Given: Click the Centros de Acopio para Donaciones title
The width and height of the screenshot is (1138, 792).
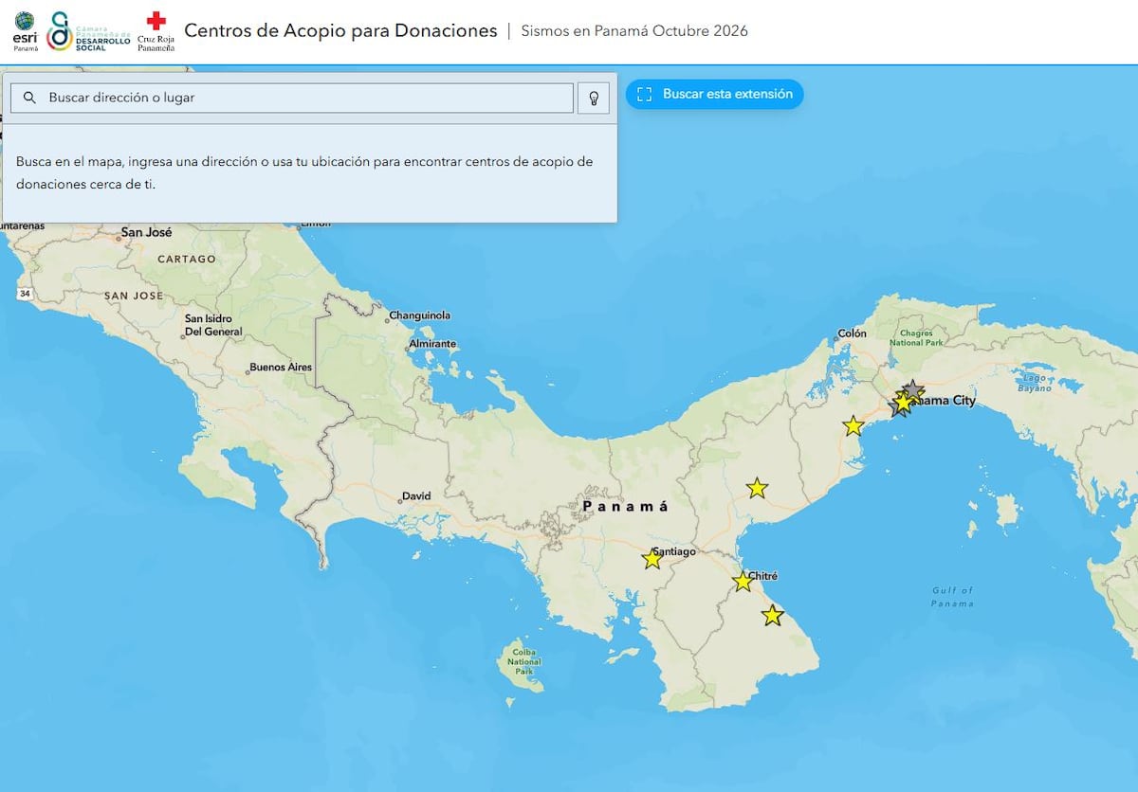Looking at the screenshot, I should pos(340,30).
